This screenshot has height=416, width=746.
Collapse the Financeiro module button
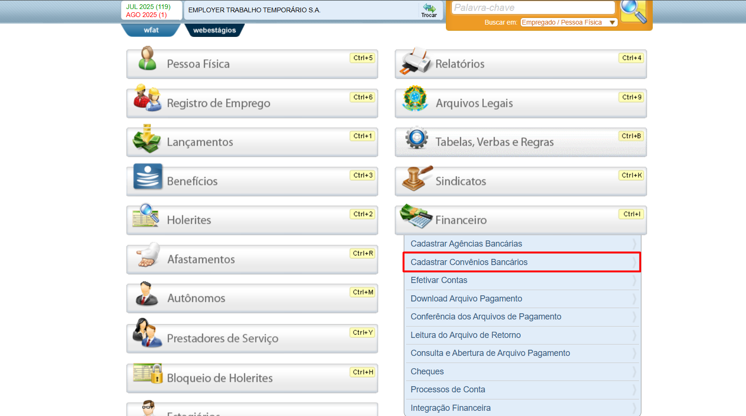[521, 220]
